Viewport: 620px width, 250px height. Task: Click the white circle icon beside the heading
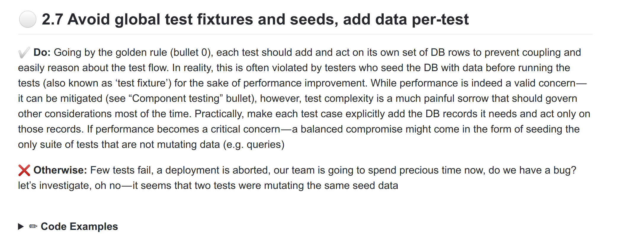(x=28, y=19)
